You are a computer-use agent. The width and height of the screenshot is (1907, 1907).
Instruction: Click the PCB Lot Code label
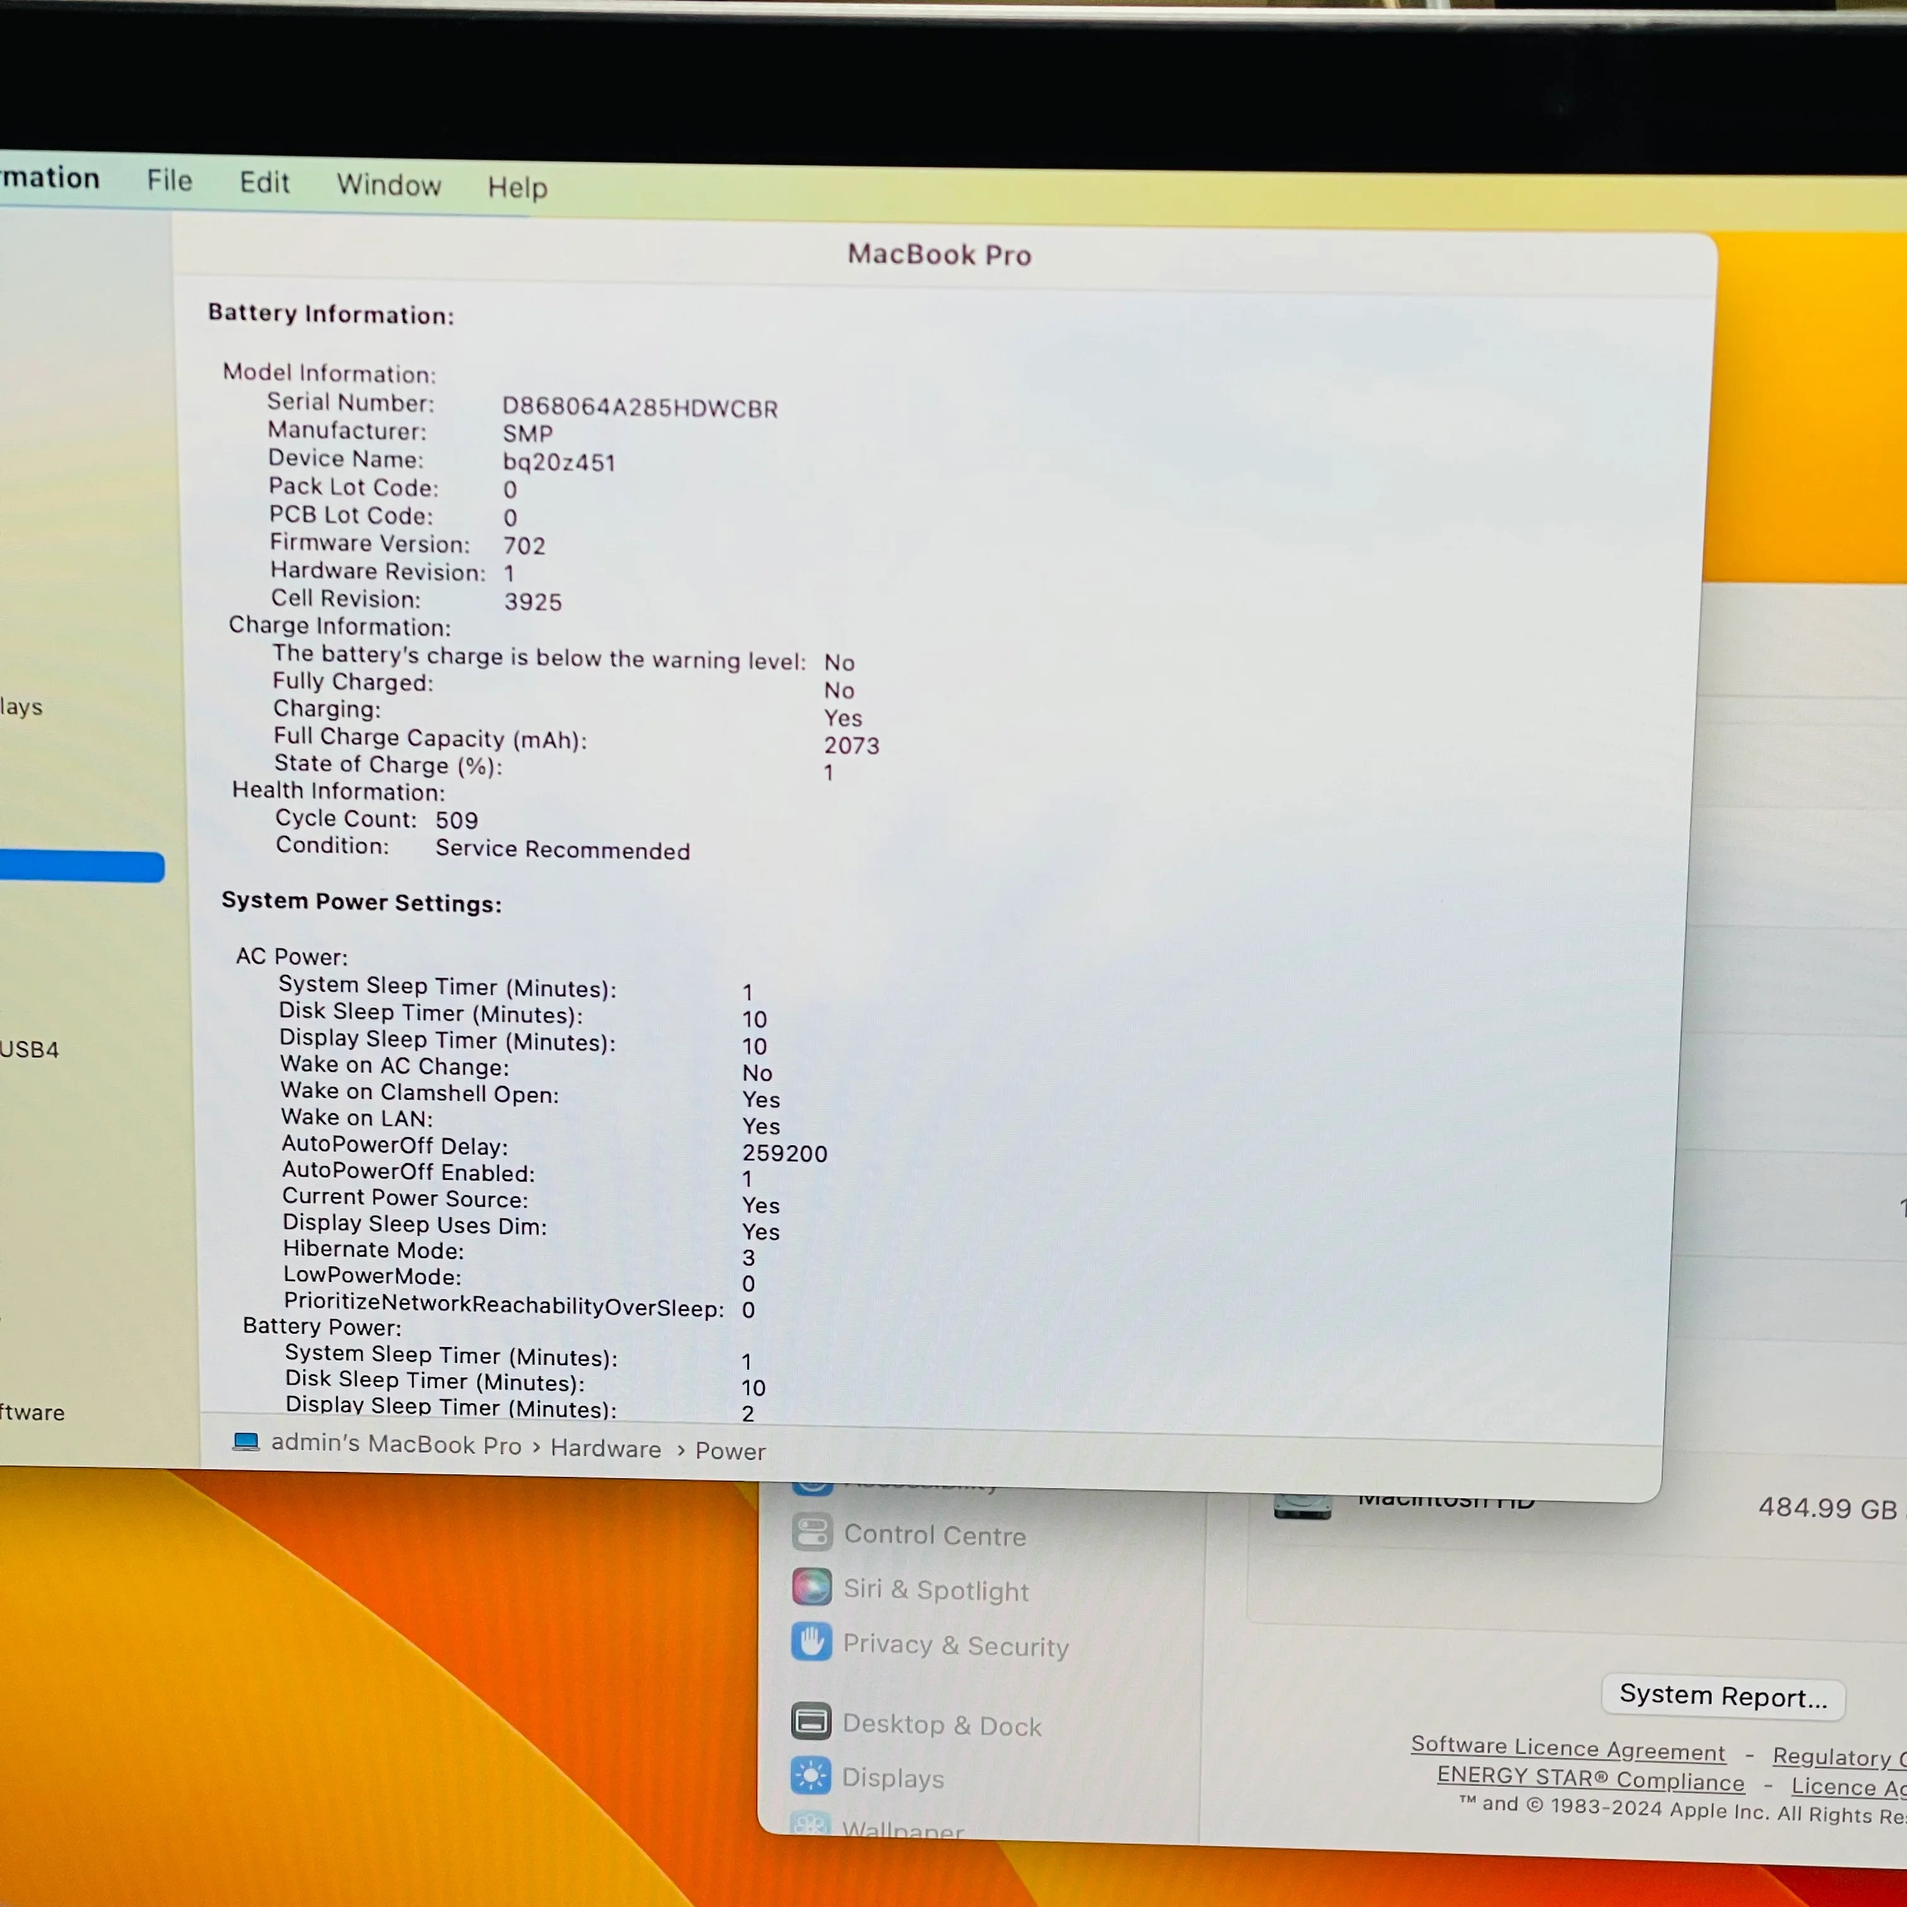pos(351,515)
